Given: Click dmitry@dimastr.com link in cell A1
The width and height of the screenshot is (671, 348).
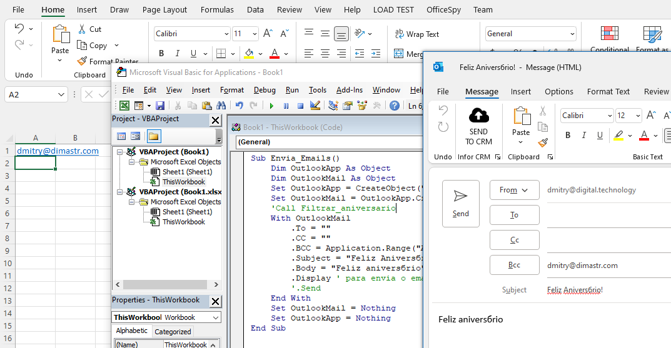Looking at the screenshot, I should pos(58,151).
